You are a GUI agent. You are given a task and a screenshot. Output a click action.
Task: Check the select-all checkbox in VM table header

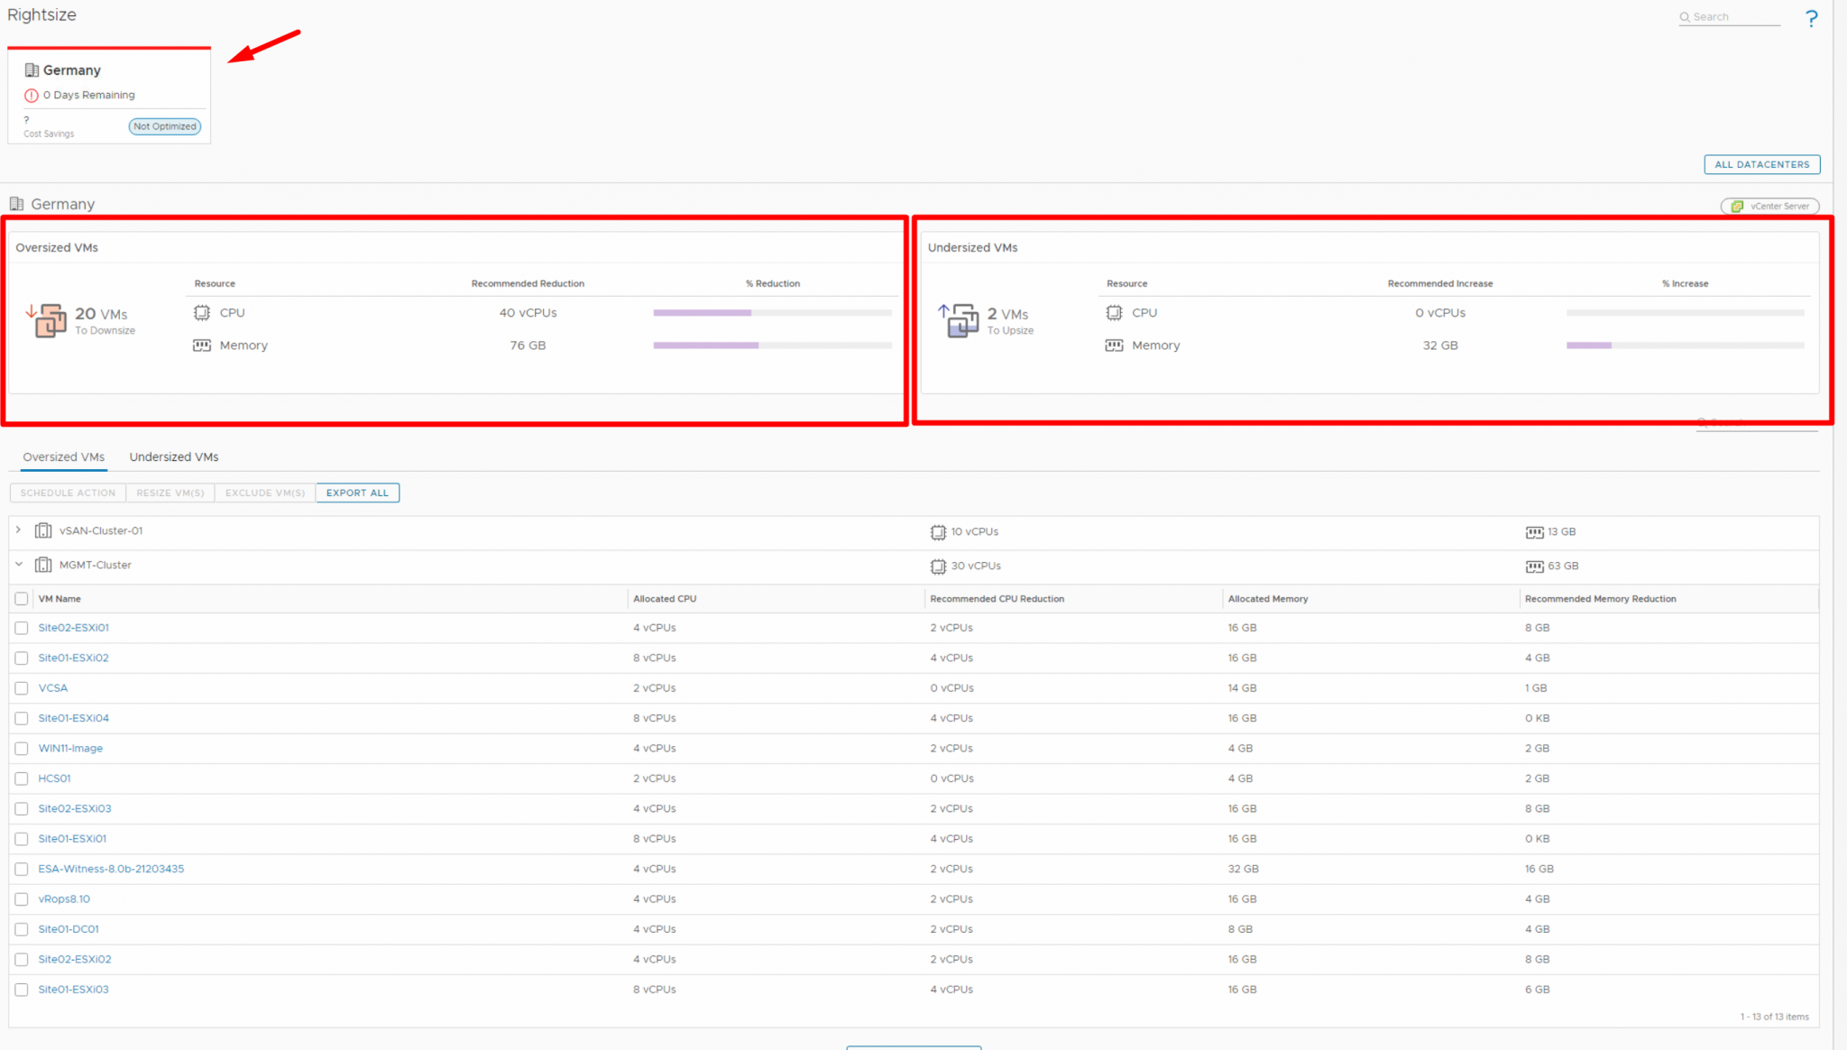(x=22, y=598)
